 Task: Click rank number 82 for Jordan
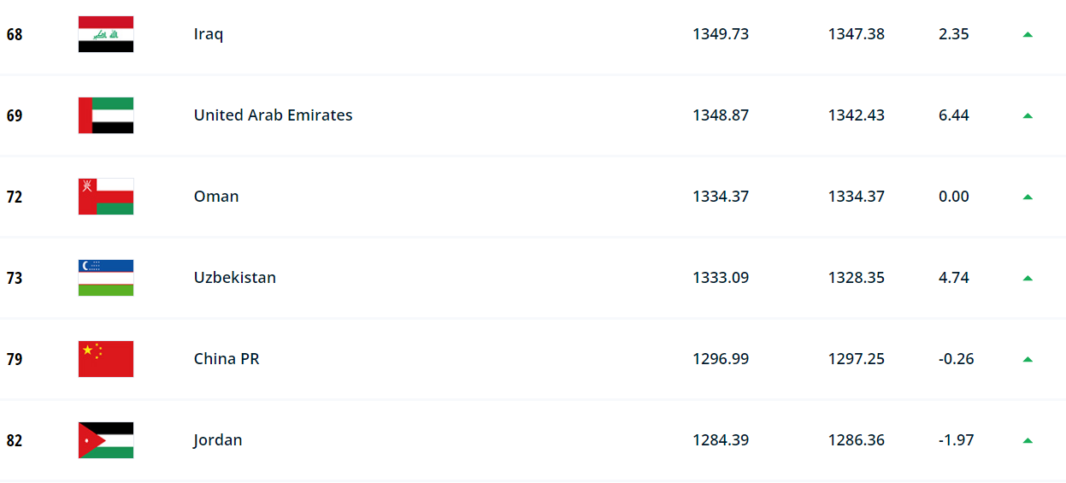(x=15, y=441)
